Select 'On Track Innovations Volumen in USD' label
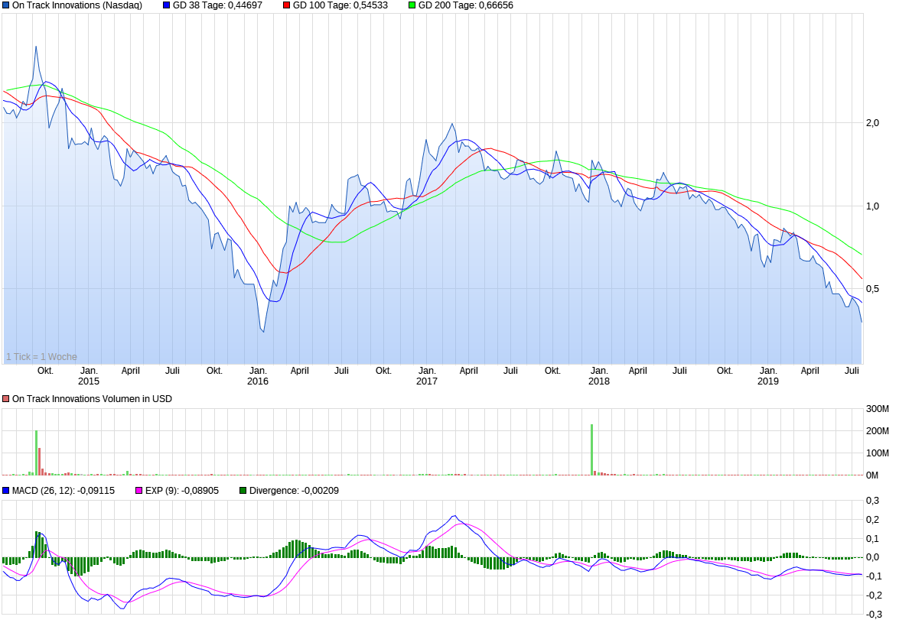This screenshot has width=899, height=623. [x=92, y=398]
